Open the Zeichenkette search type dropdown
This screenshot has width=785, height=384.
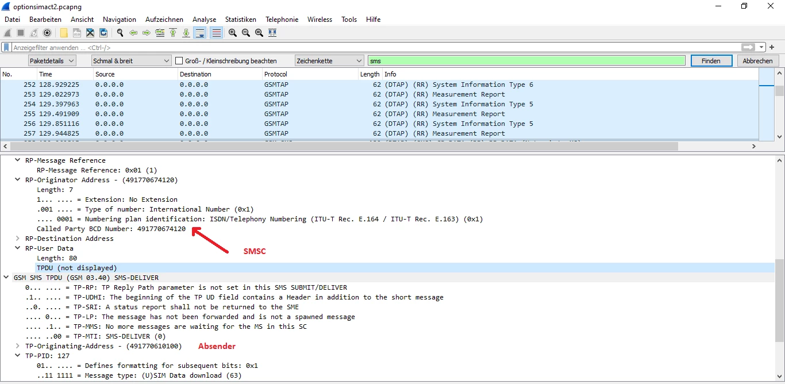tap(329, 61)
